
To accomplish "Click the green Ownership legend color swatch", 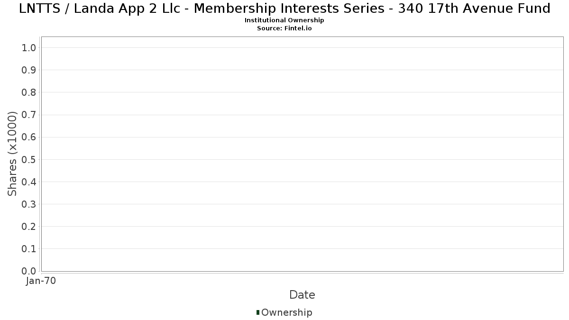I will (258, 312).
